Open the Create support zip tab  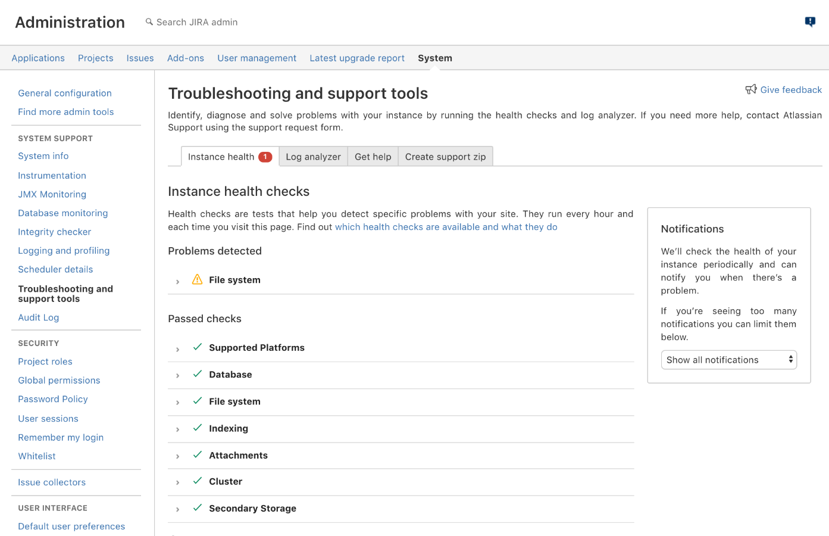pos(445,157)
